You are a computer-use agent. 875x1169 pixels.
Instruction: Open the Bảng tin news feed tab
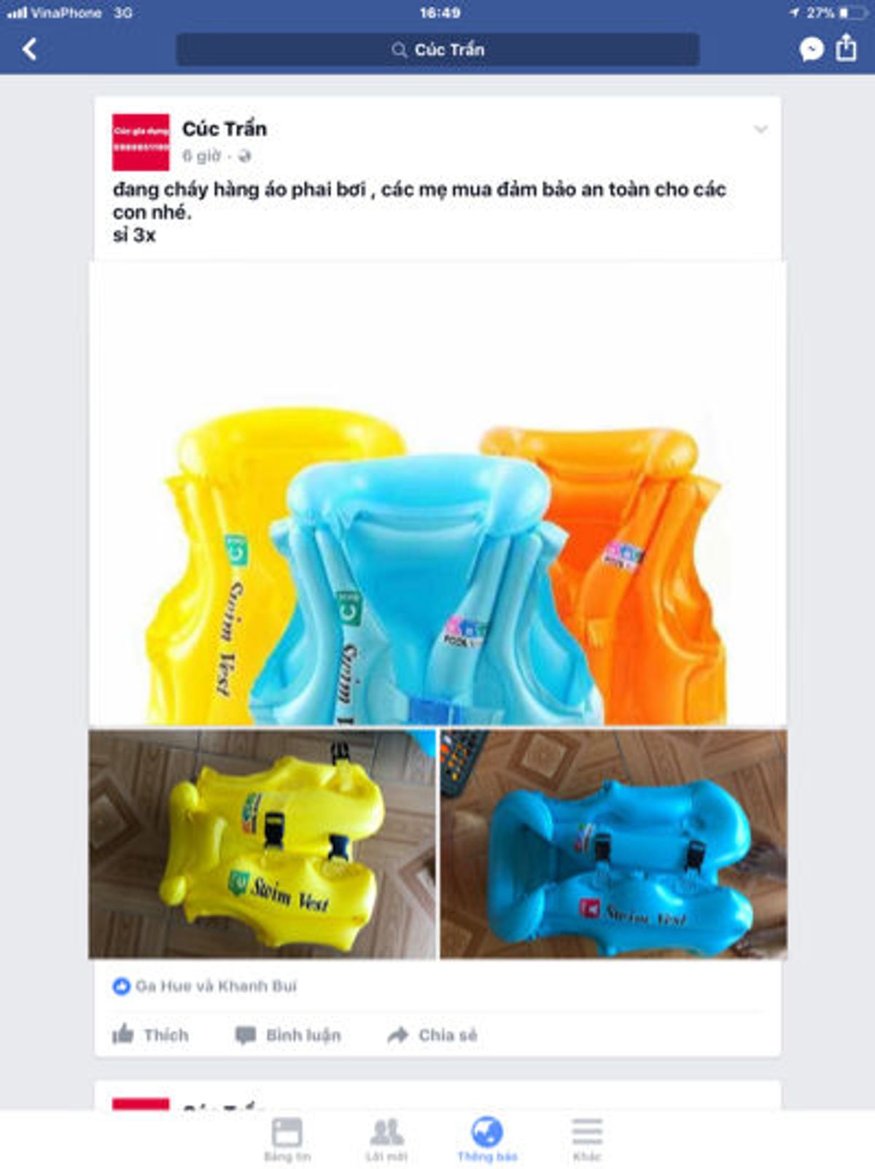tap(287, 1140)
